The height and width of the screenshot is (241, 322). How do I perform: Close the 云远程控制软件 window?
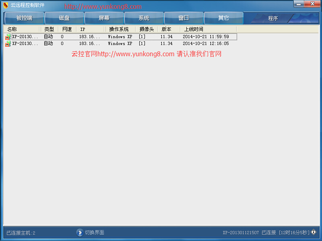312,4
